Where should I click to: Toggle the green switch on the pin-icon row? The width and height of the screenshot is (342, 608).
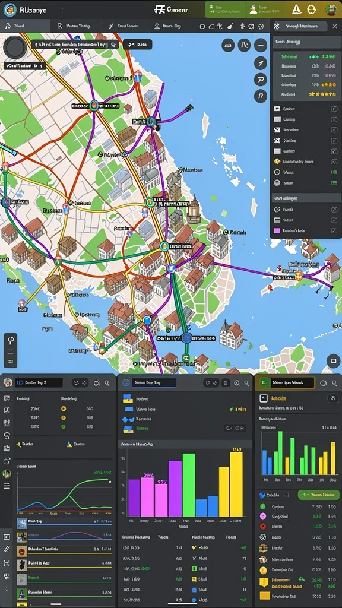[334, 183]
